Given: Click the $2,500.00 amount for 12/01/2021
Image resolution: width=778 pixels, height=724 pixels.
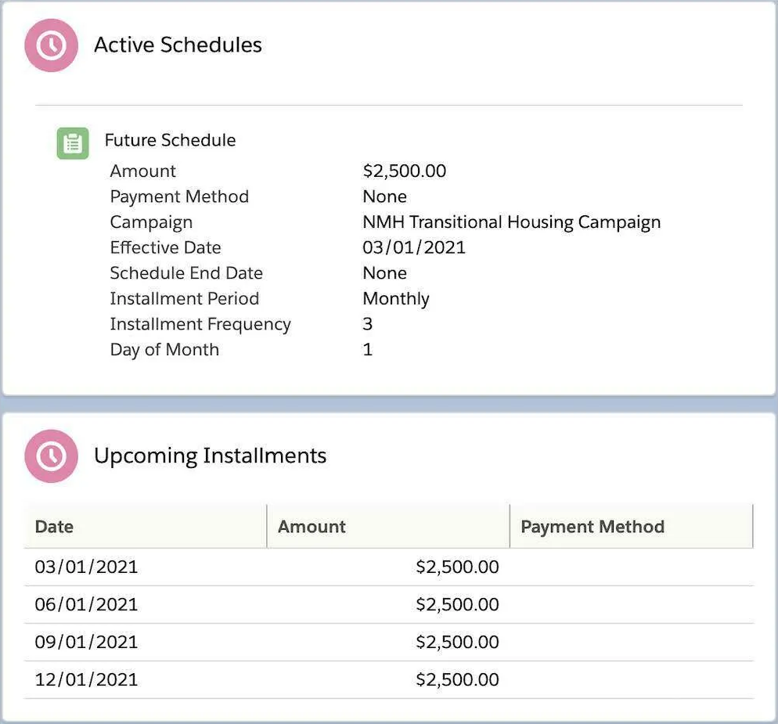Looking at the screenshot, I should pyautogui.click(x=457, y=679).
